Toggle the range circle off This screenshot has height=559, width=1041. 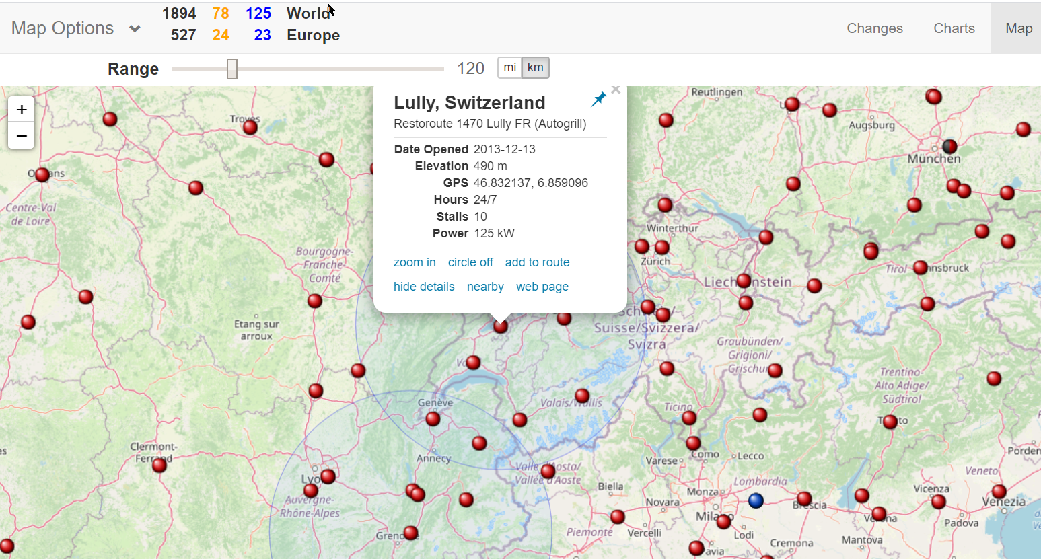[470, 262]
